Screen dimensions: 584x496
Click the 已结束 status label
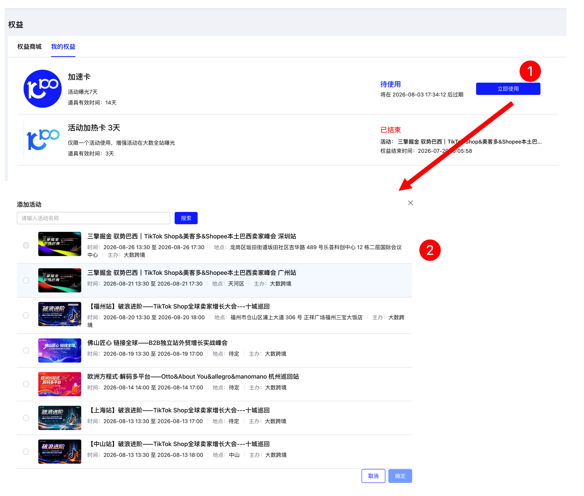(391, 130)
